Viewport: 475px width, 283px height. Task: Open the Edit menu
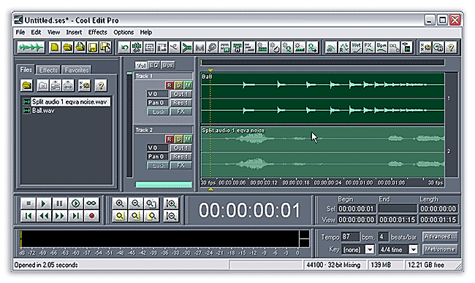click(x=36, y=32)
